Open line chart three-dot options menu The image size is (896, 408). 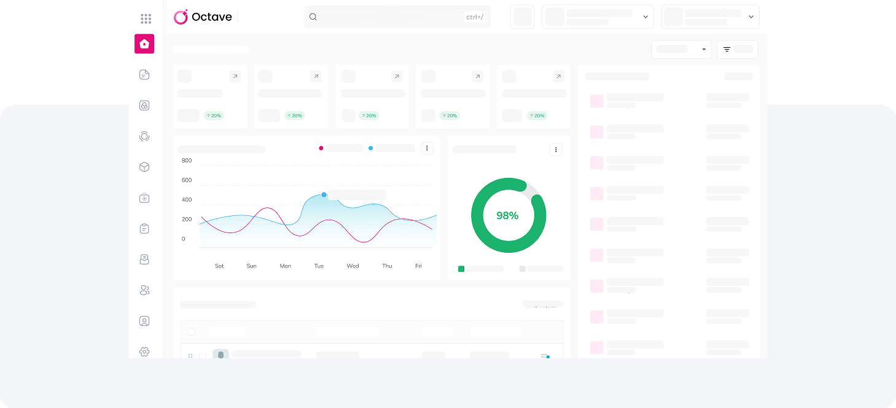click(427, 148)
